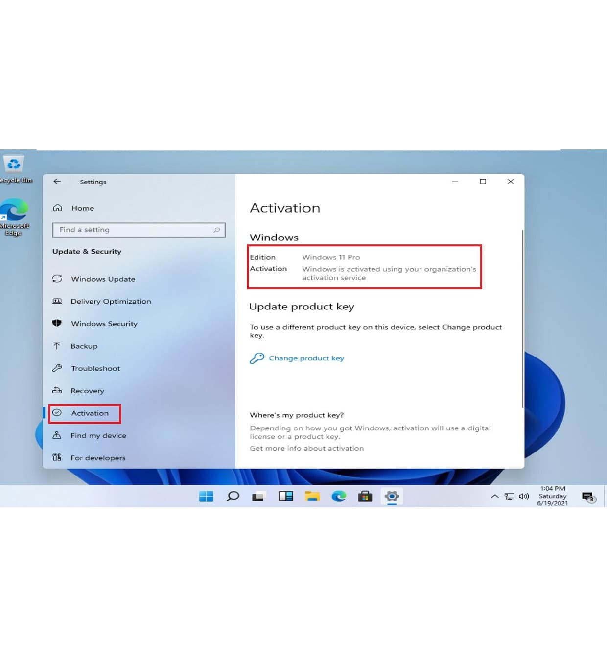Open the Start menu

206,496
